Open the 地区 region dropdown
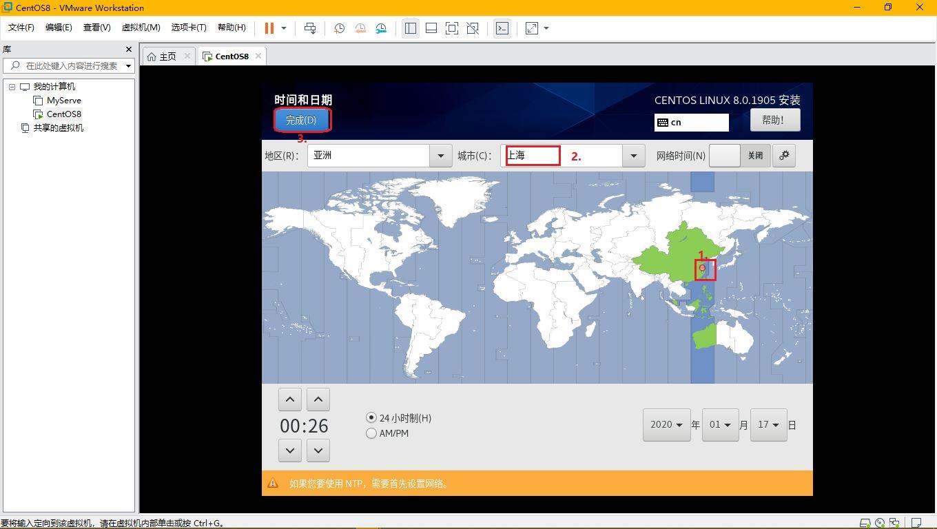This screenshot has height=529, width=937. click(441, 156)
